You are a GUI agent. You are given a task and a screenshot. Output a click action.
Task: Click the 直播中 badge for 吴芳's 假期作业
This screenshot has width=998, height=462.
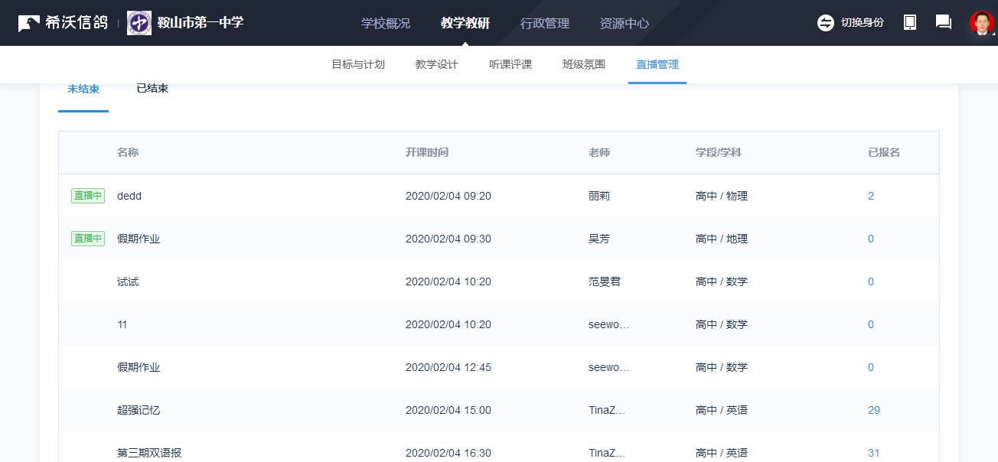tap(88, 239)
